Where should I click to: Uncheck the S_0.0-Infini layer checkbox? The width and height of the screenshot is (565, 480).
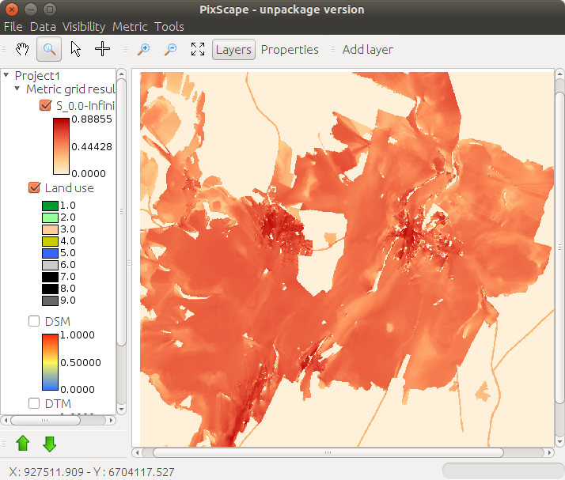tap(44, 105)
